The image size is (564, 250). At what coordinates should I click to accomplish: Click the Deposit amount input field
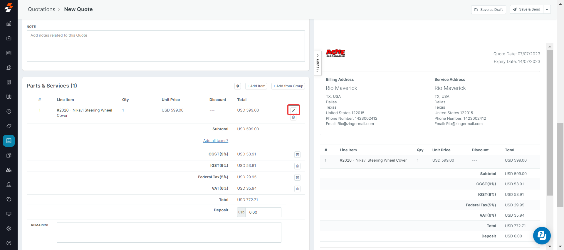tap(263, 212)
